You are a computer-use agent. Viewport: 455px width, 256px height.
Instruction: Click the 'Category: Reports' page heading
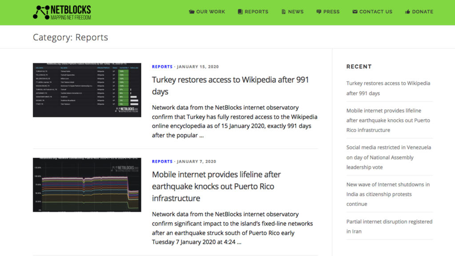point(70,37)
